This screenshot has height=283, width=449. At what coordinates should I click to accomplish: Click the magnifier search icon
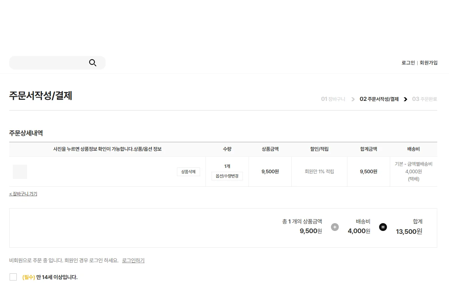[93, 63]
